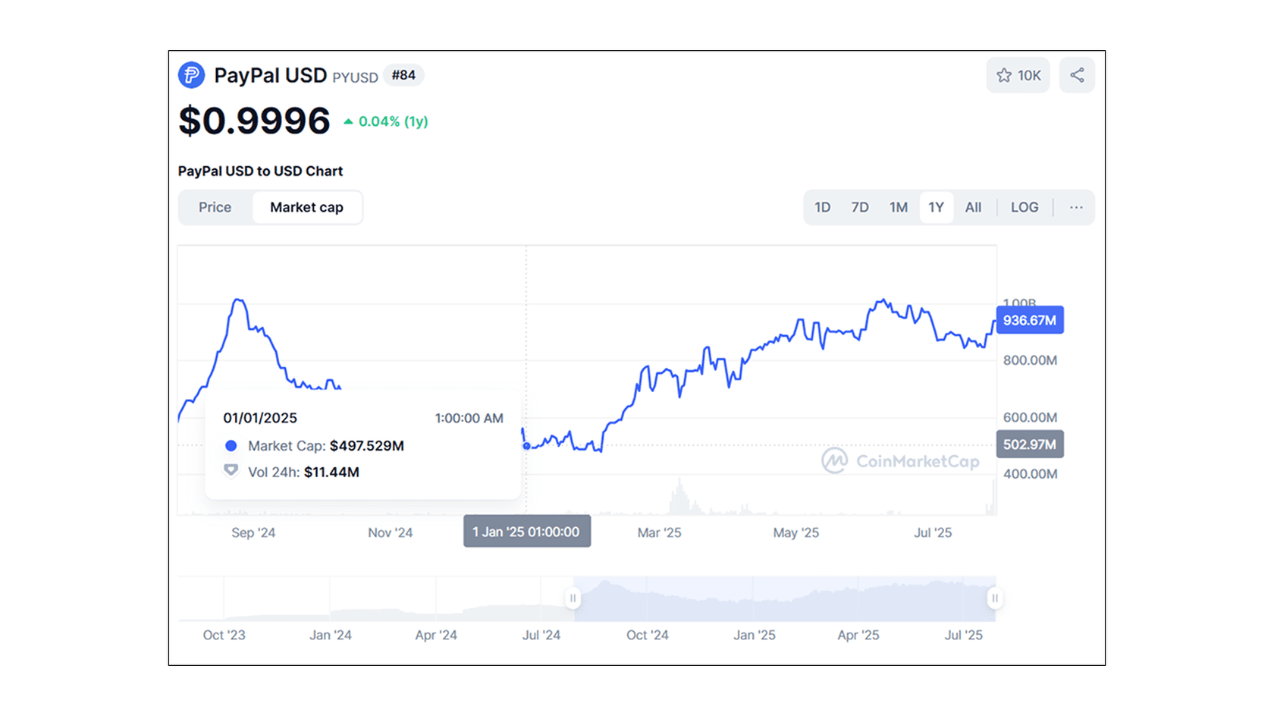The image size is (1274, 716).
Task: Click the Nov '24 x-axis label
Action: point(391,532)
